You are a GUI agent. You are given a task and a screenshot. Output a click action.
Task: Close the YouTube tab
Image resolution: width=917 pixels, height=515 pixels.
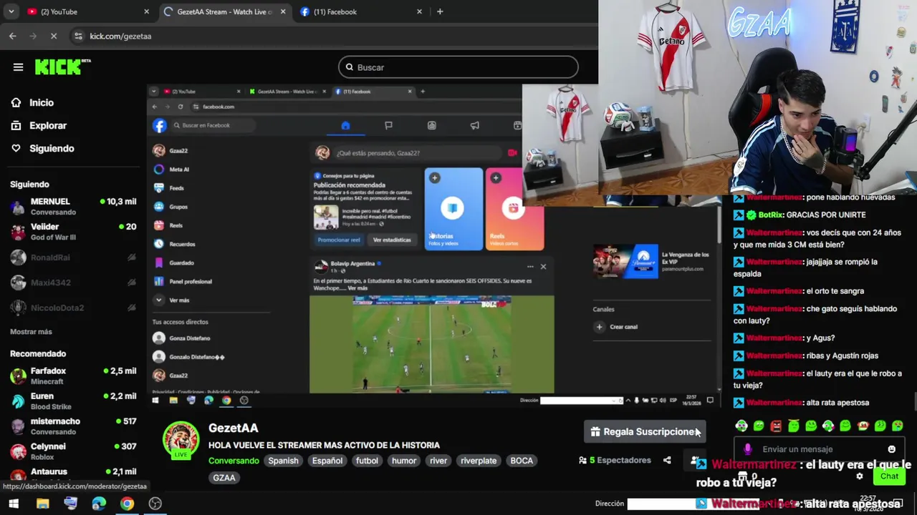pyautogui.click(x=146, y=11)
